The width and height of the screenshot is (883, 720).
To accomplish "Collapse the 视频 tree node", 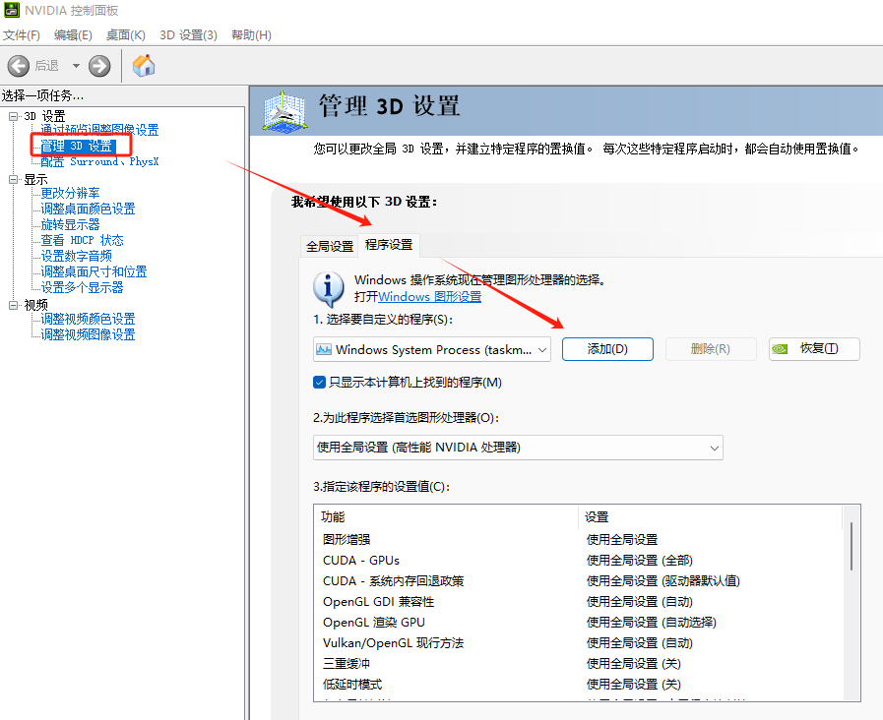I will [x=13, y=305].
